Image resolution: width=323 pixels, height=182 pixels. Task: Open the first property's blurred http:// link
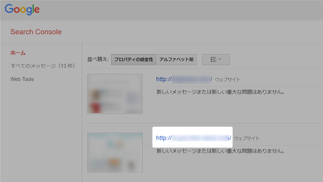click(x=184, y=79)
